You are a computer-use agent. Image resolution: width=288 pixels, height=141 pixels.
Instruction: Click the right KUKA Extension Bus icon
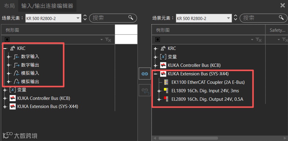(x=163, y=74)
